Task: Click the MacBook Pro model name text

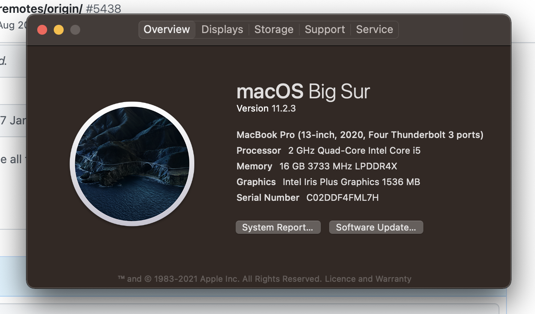Action: pyautogui.click(x=360, y=135)
